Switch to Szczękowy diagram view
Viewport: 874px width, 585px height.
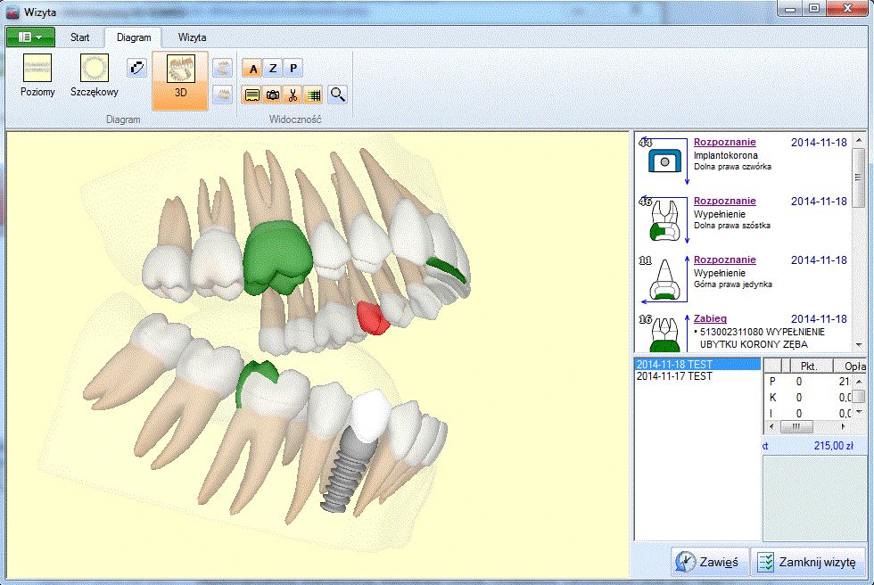[x=95, y=75]
